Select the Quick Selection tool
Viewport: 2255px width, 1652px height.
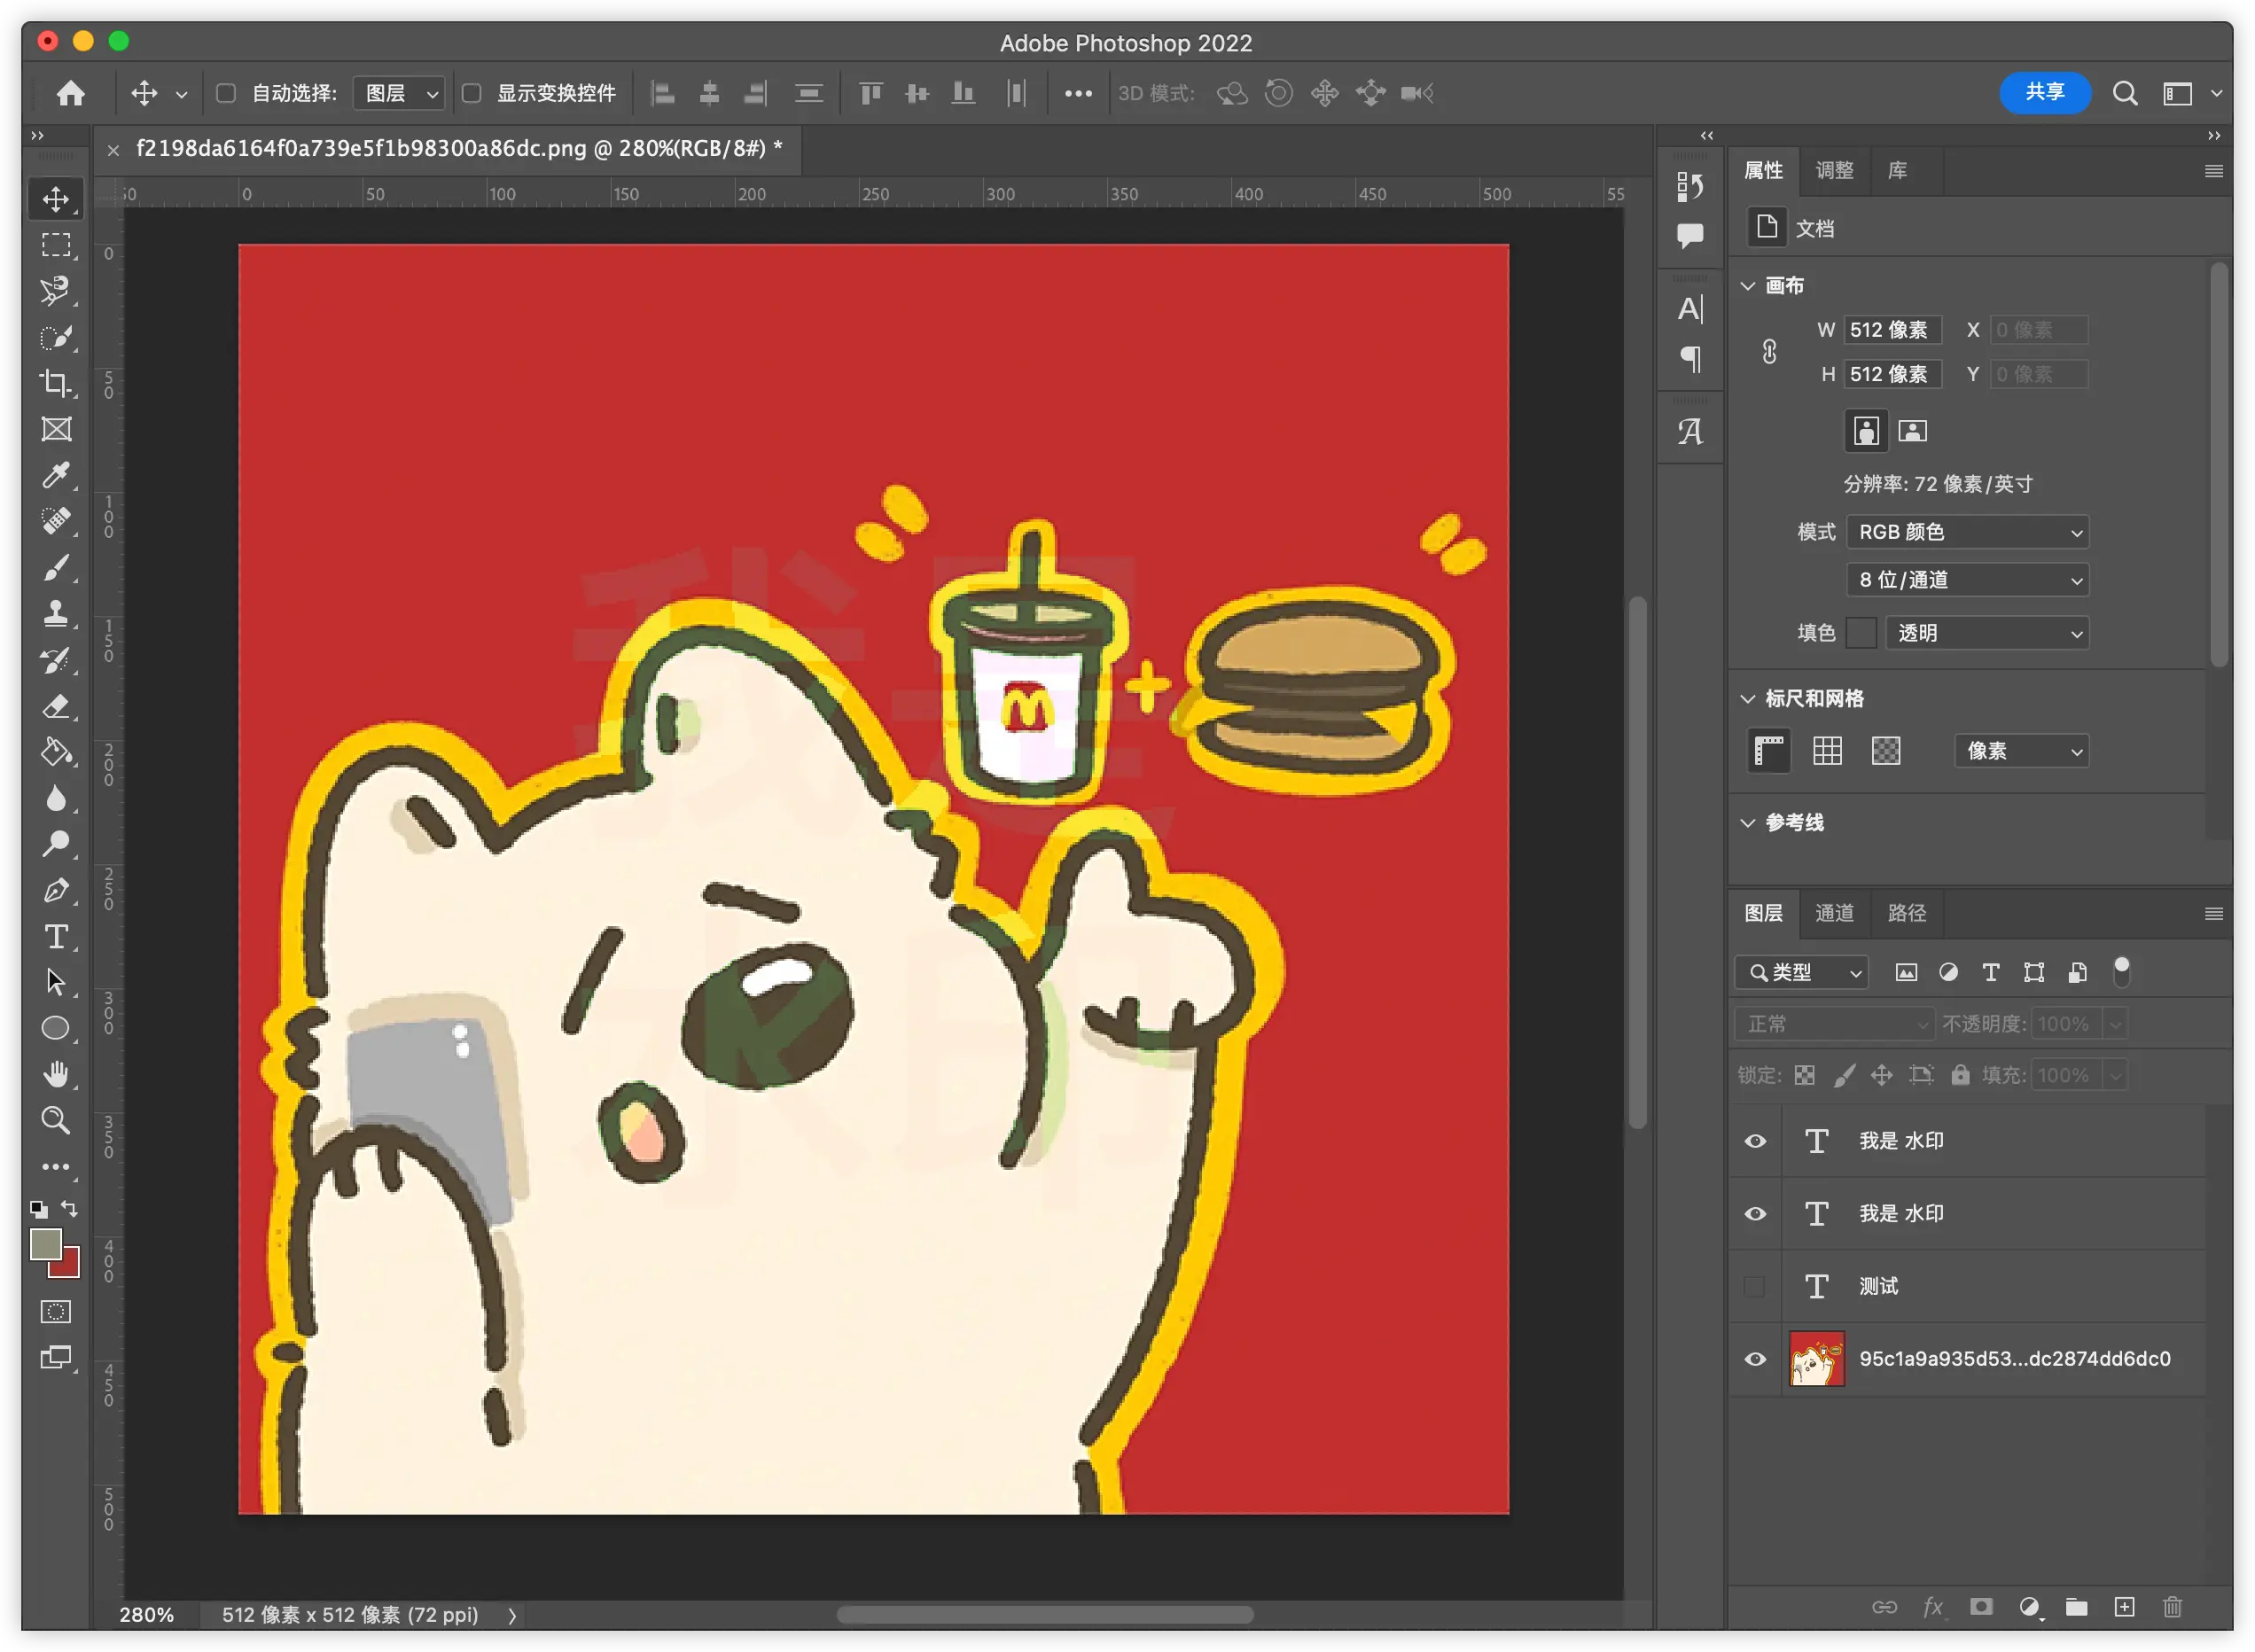[x=56, y=337]
